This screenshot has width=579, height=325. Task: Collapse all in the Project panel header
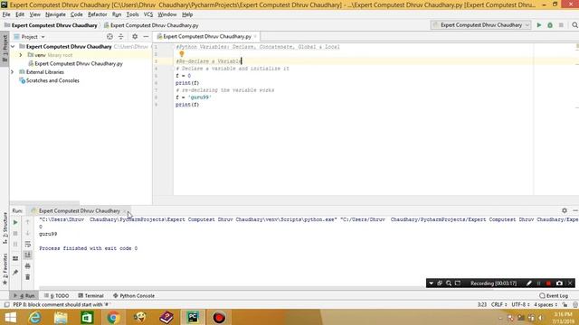tap(120, 37)
